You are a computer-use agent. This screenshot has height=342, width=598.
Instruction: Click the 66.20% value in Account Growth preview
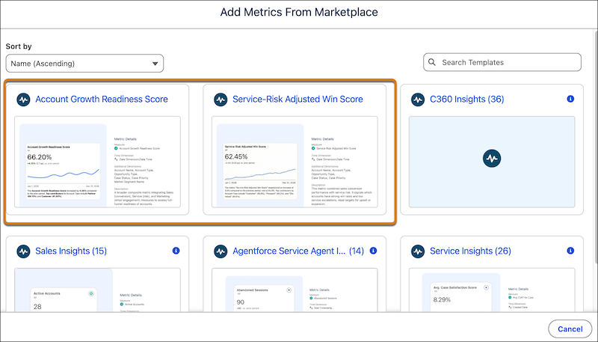coord(40,157)
